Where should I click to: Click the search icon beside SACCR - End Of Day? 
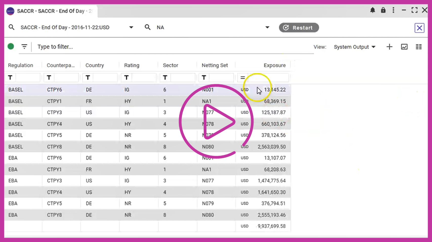(11, 27)
